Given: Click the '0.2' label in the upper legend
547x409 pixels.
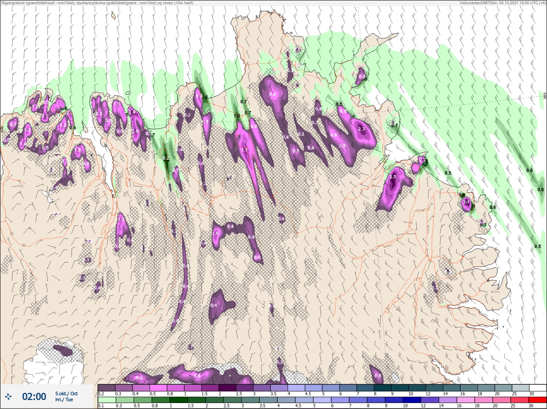Looking at the screenshot, I should tap(101, 394).
